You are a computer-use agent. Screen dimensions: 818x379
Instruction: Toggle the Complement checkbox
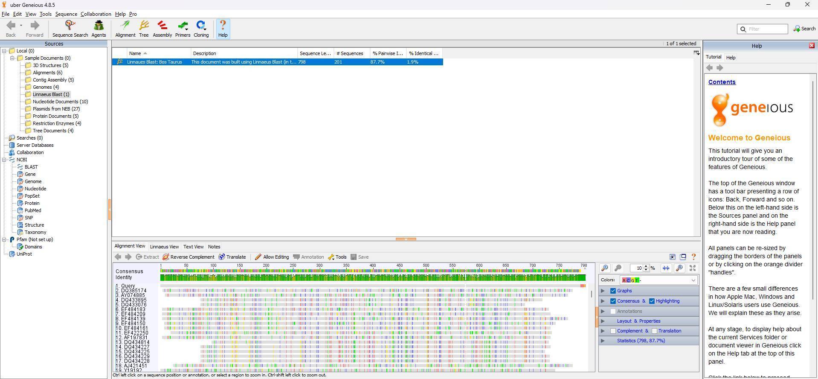(613, 331)
